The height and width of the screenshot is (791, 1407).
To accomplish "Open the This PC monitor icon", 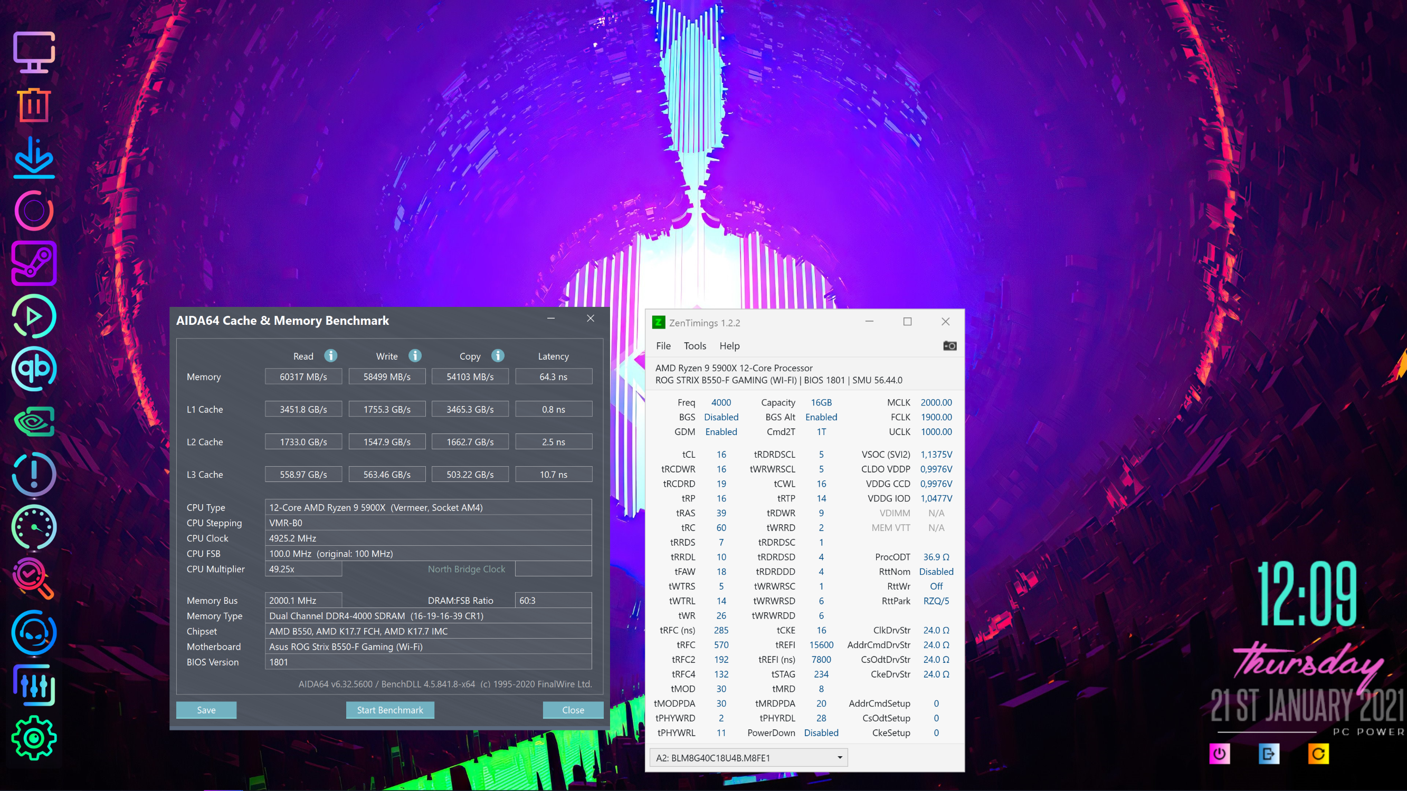I will pyautogui.click(x=34, y=52).
